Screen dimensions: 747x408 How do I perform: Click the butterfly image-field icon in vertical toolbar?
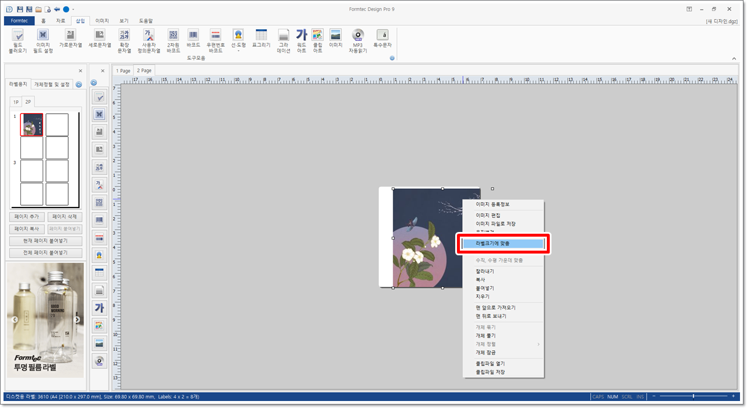99,114
